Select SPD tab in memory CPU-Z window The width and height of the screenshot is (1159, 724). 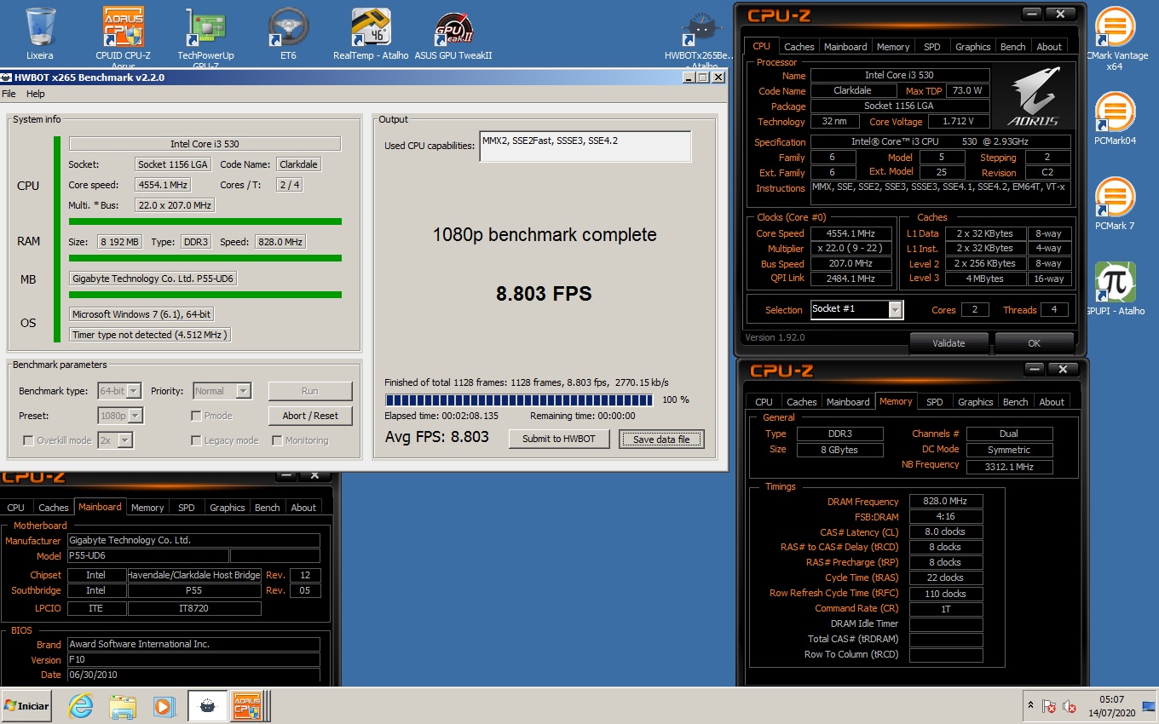[935, 402]
